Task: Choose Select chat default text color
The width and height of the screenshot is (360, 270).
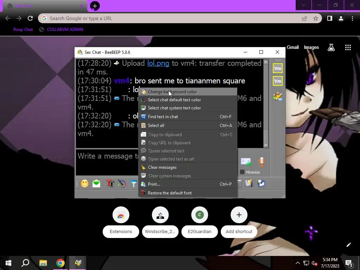Action: (188, 99)
